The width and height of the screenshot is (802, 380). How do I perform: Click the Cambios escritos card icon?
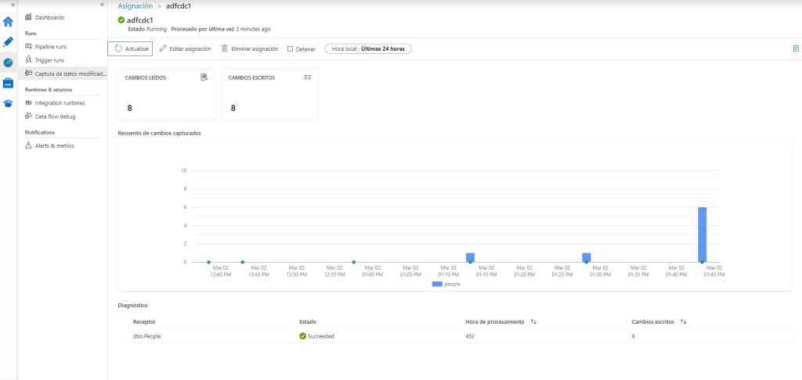[x=307, y=77]
